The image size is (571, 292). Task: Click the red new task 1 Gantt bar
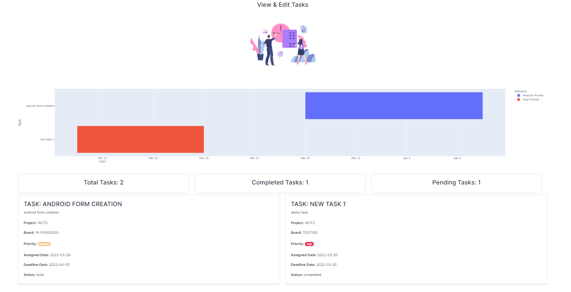tap(141, 139)
